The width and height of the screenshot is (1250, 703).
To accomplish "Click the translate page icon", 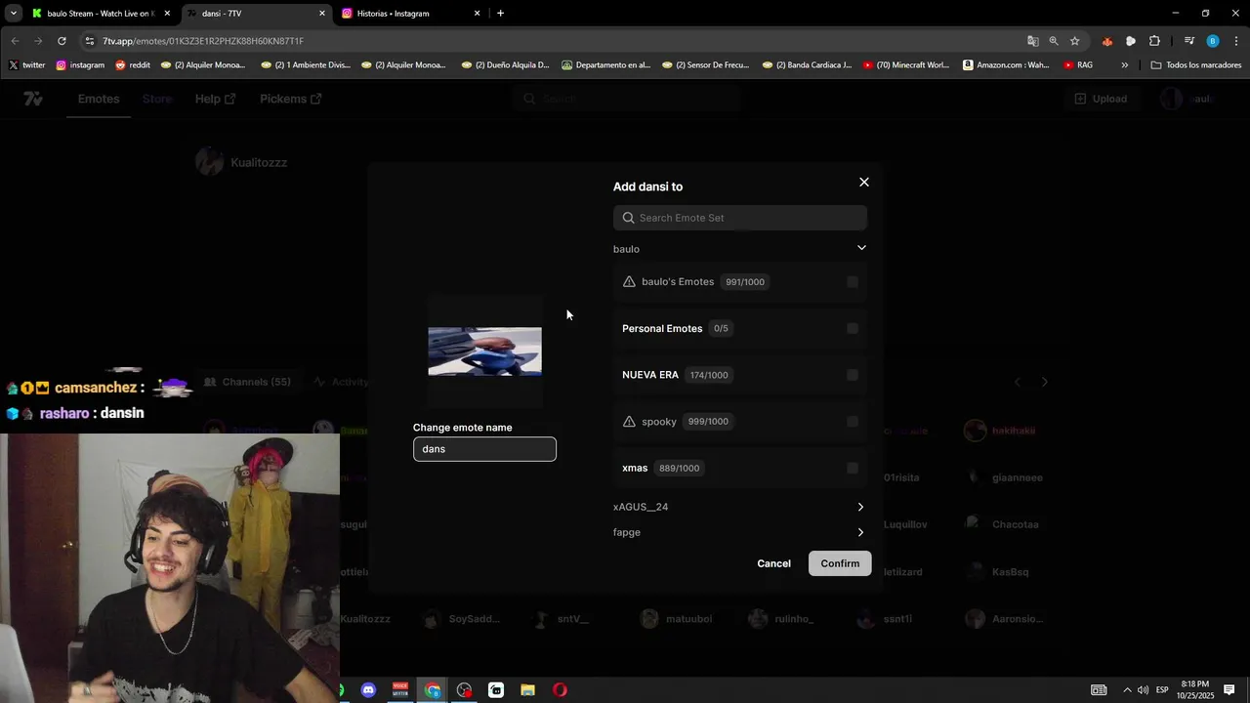I will pos(1033,41).
